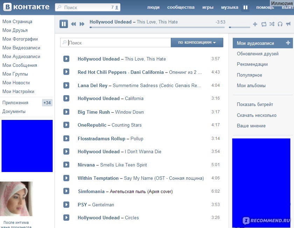Viewport: 294px width, 228px height.
Task: Play PSY – Gentelman
Action: pos(66,204)
